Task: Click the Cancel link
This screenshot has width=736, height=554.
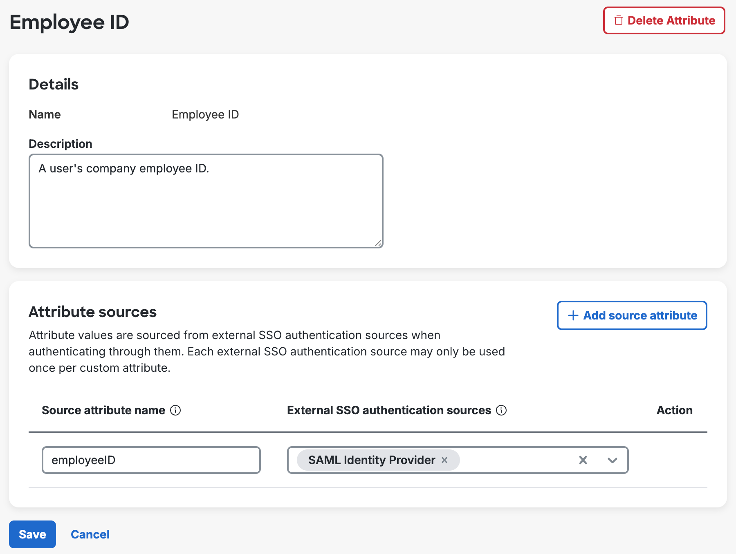Action: click(x=90, y=534)
